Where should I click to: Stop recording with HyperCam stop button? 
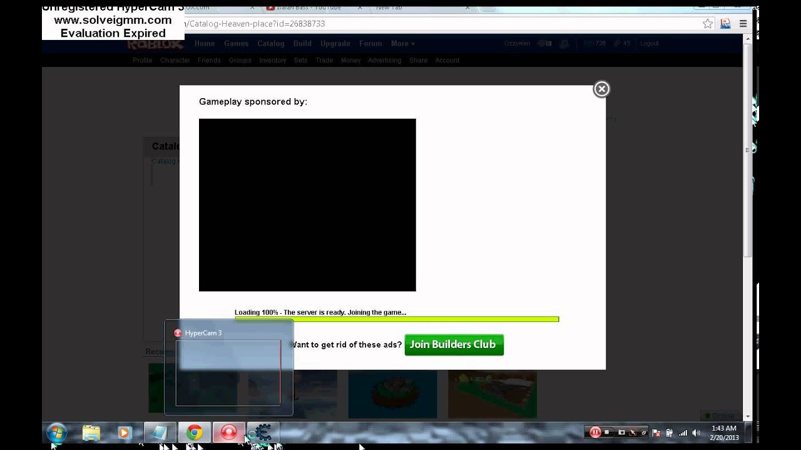[606, 432]
